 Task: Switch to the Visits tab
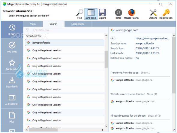[33, 24]
